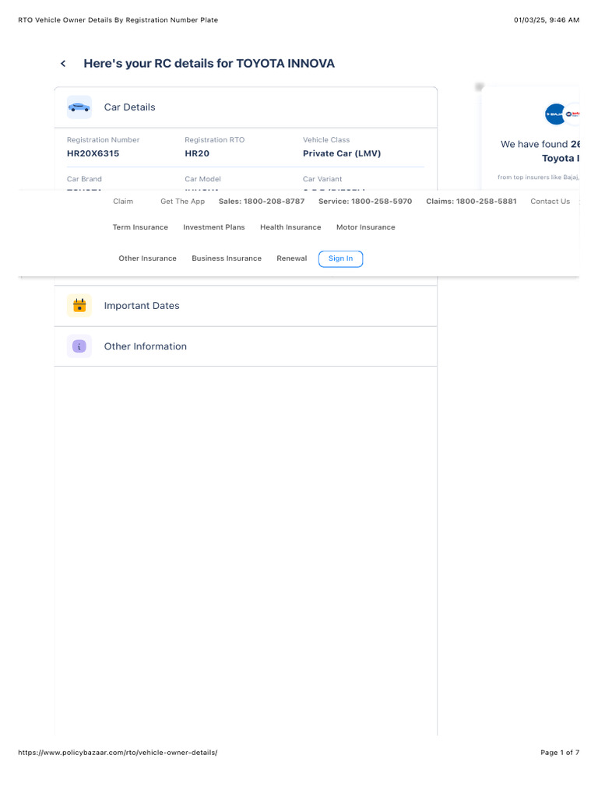This screenshot has height=797, width=598.
Task: Open Term Insurance menu
Action: (x=140, y=227)
